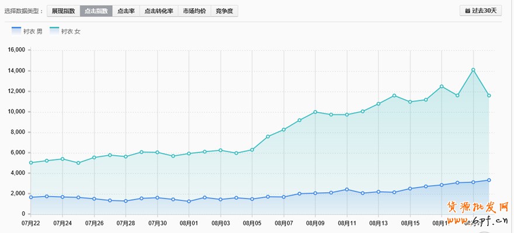This screenshot has height=233, width=514.
Task: Toggle the 衬衣 女 legend series
Action: tap(65, 31)
